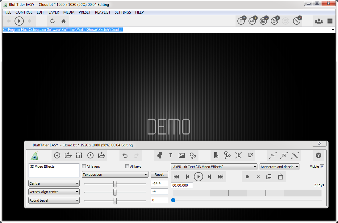Open the LAYER menu

click(x=54, y=12)
